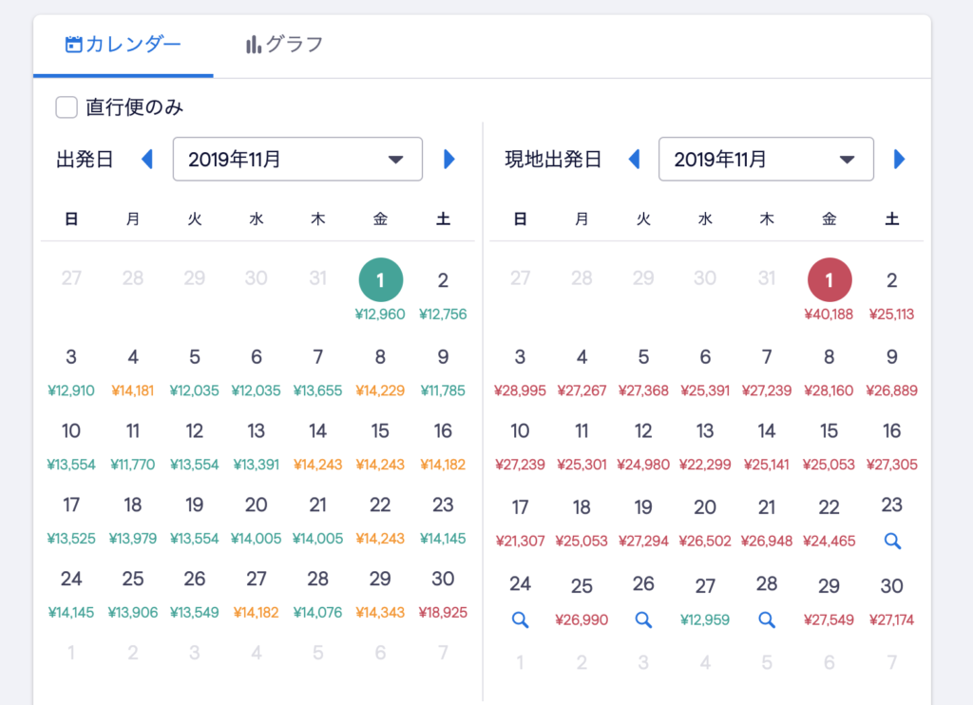The height and width of the screenshot is (705, 973).
Task: Select departure date 9 priced ¥11,785
Action: pos(443,370)
